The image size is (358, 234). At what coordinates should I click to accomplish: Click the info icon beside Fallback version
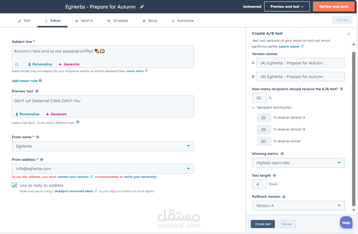click(x=284, y=197)
